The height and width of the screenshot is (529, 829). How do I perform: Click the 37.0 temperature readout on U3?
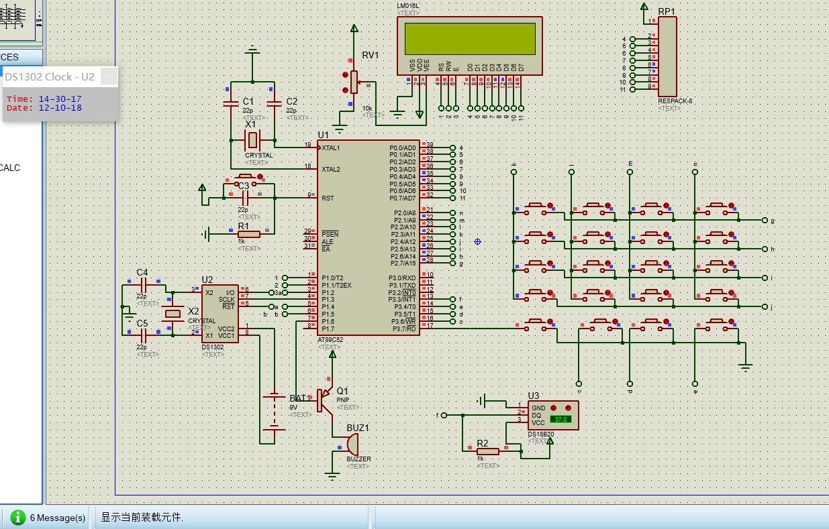(560, 419)
